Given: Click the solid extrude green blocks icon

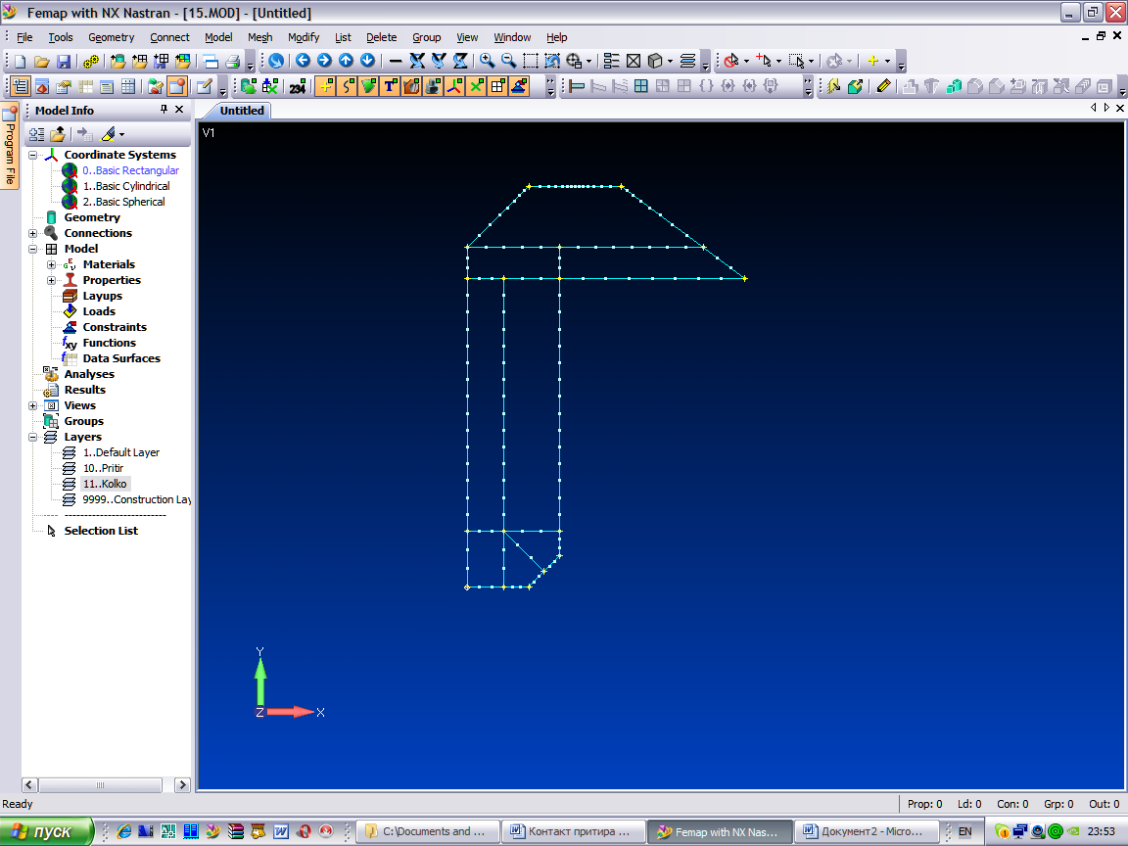Looking at the screenshot, I should click(x=954, y=87).
